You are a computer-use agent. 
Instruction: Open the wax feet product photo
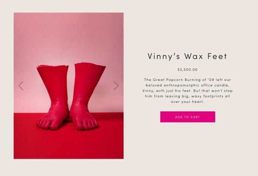pyautogui.click(x=69, y=86)
